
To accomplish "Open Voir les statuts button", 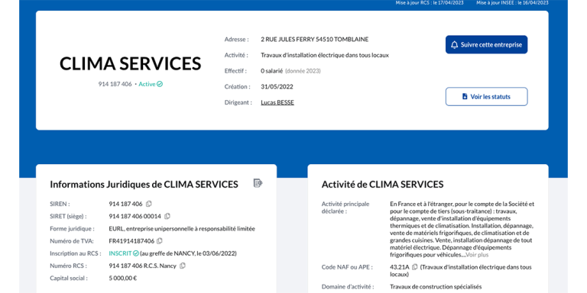I will pos(486,97).
